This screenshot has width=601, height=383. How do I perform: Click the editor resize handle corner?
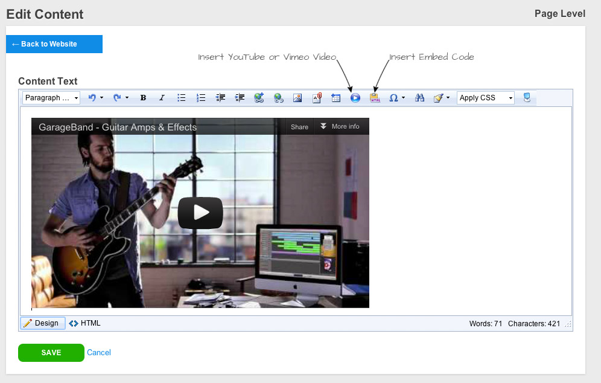[568, 324]
